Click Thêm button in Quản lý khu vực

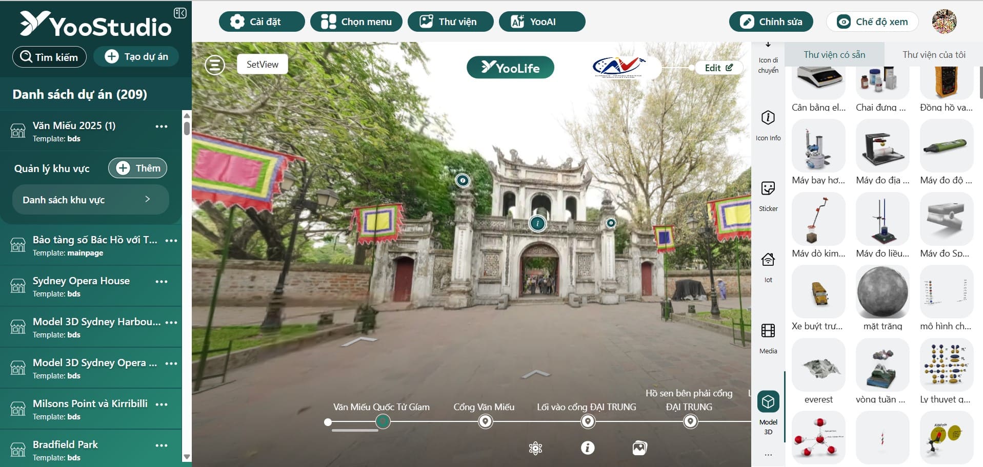pyautogui.click(x=137, y=168)
